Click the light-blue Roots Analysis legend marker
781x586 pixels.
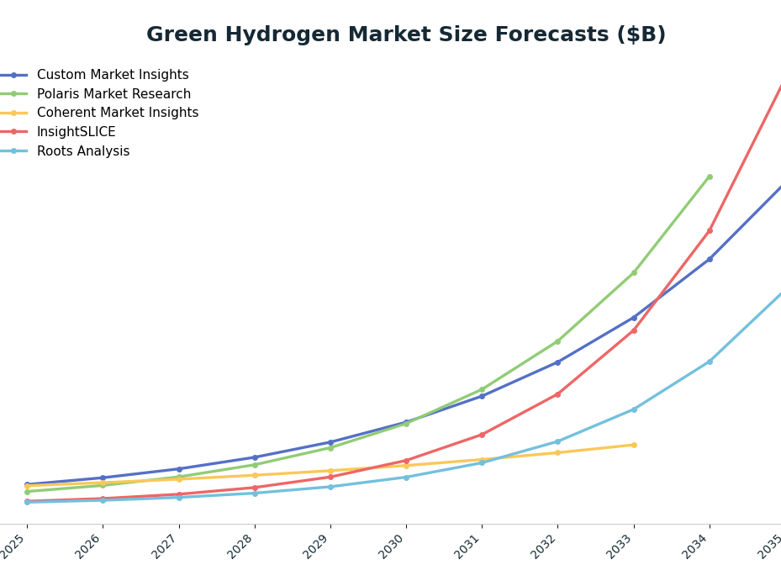13,151
